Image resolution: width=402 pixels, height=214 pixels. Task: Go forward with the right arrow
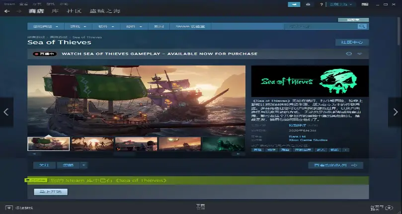coord(19,11)
